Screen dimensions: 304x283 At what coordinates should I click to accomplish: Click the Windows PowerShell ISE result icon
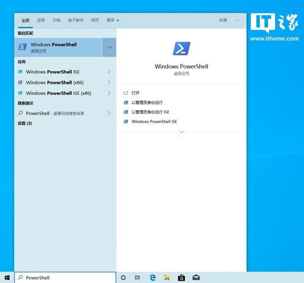(x=20, y=72)
